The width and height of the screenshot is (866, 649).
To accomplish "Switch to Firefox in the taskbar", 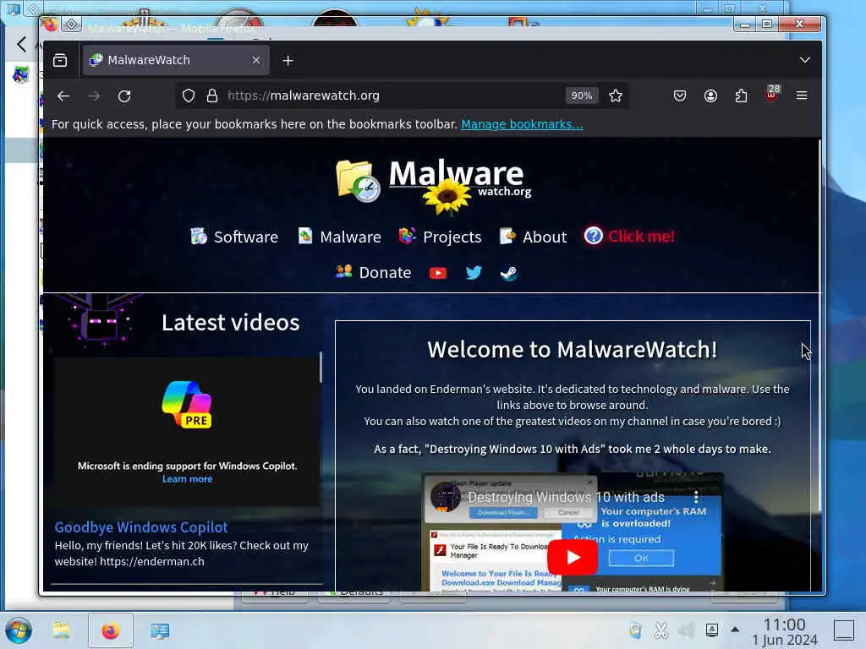I will pyautogui.click(x=111, y=630).
